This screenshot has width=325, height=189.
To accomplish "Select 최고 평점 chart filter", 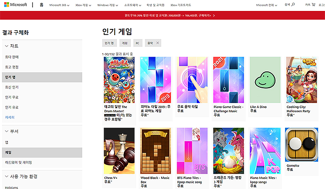I will pos(12,67).
